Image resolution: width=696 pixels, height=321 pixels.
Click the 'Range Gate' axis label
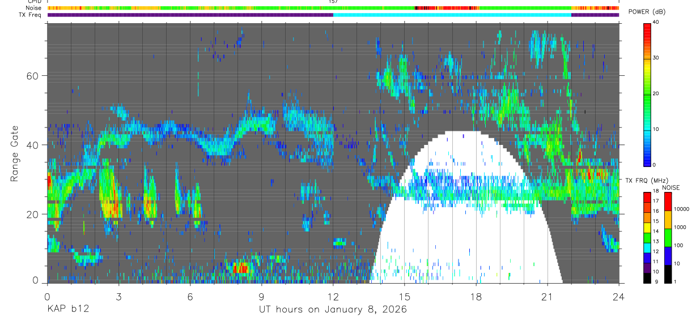(x=15, y=153)
